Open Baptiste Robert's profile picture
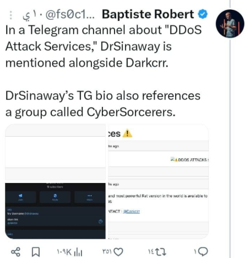This screenshot has width=250, height=258. click(230, 24)
